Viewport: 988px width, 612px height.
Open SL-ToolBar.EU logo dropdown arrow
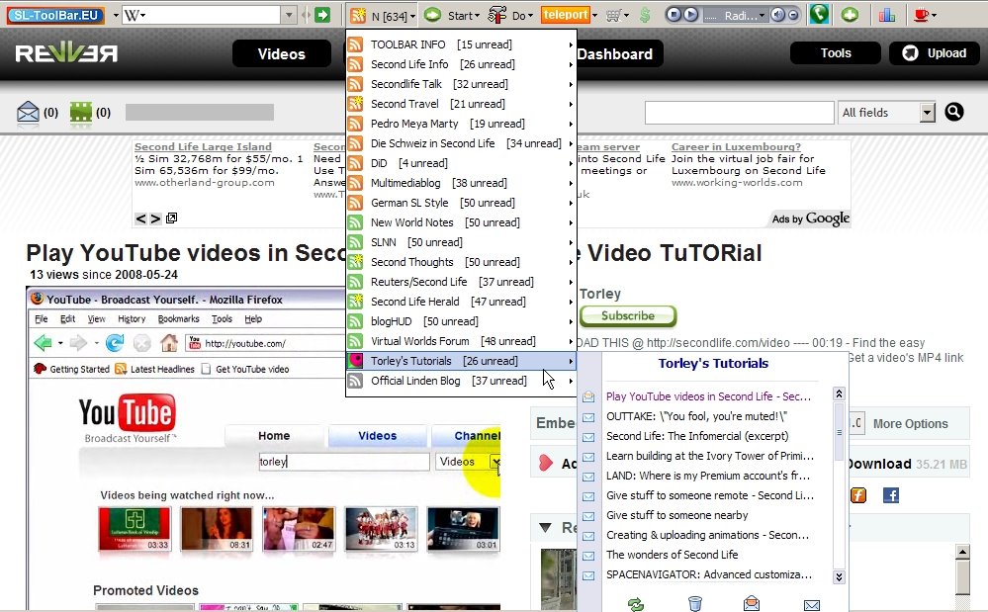coord(116,15)
